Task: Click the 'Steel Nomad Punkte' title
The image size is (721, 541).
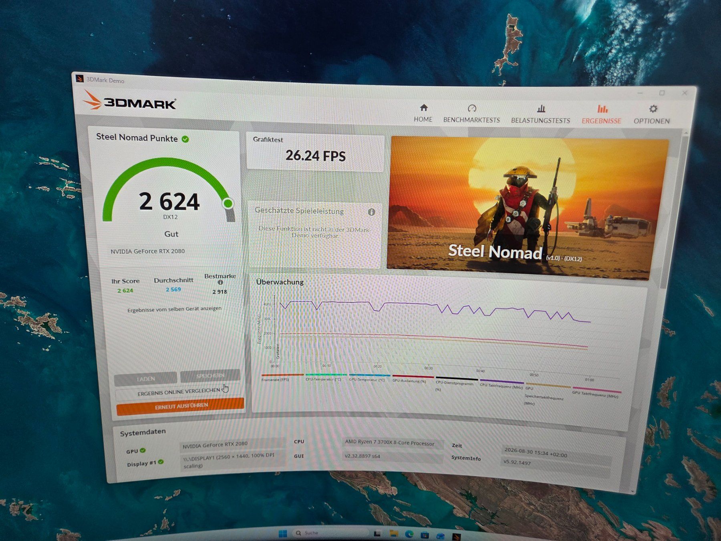Action: tap(137, 137)
